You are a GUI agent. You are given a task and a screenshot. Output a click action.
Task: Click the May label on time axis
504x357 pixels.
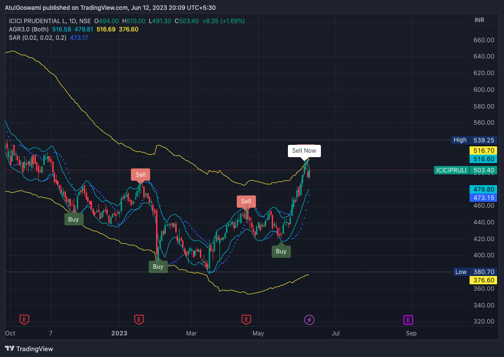[258, 333]
